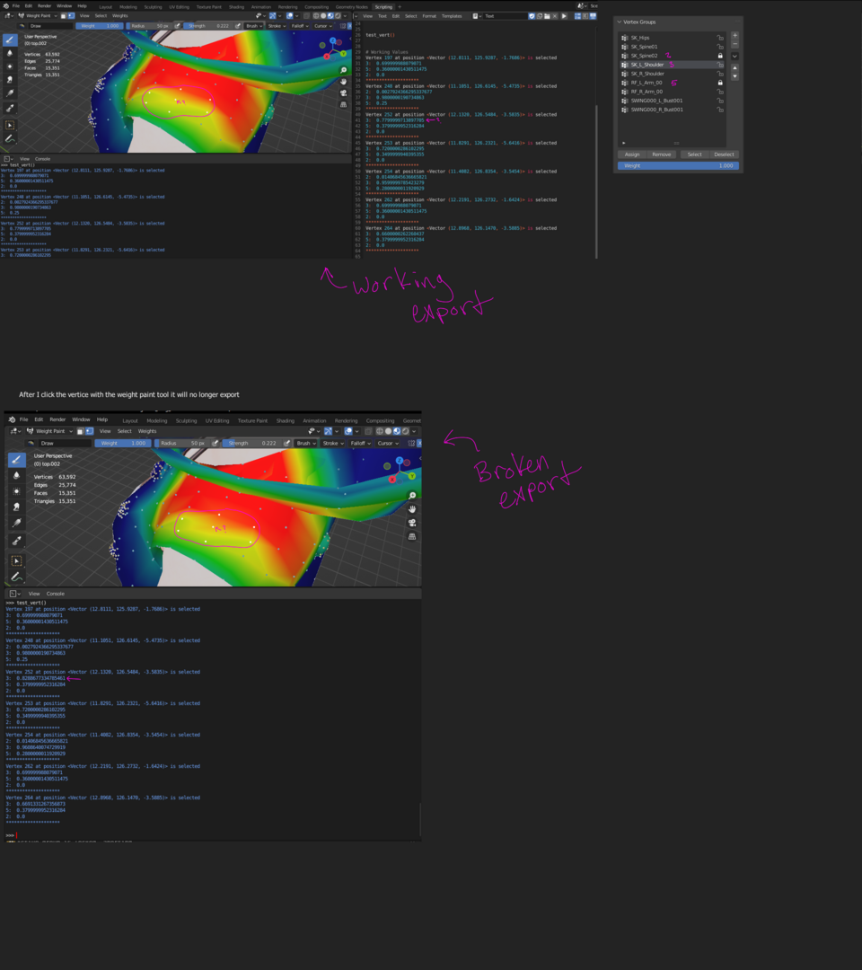Switch perspective/orthographic grid gizmo in lower viewport
Screen dimensions: 862x970
pyautogui.click(x=412, y=536)
